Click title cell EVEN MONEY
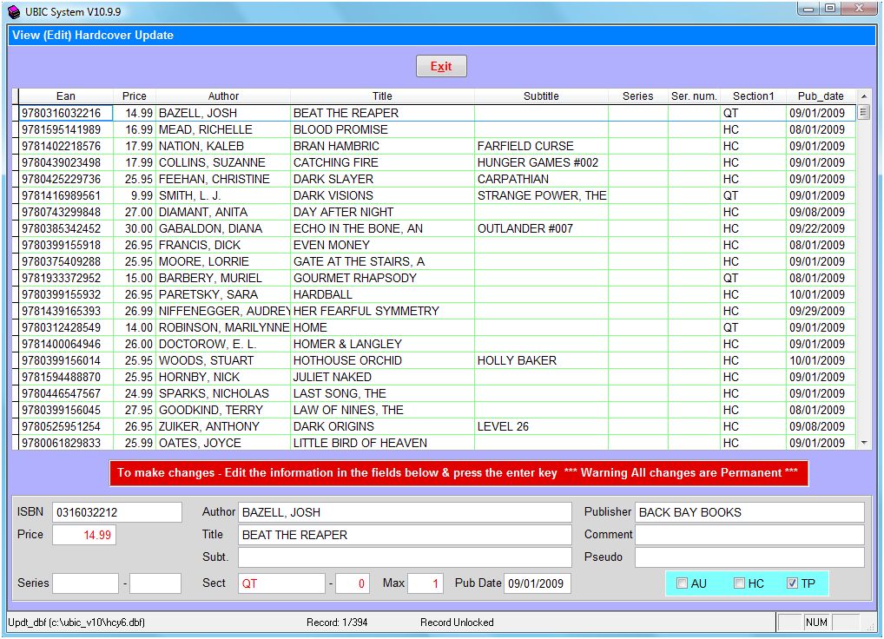This screenshot has height=639, width=884. point(382,245)
